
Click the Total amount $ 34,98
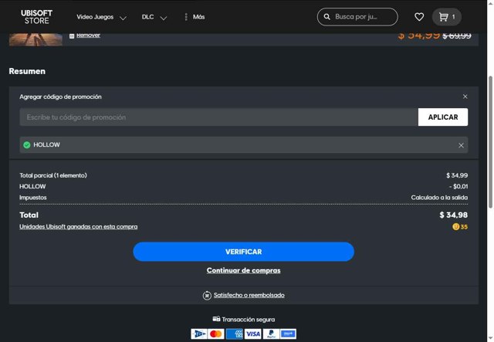(454, 215)
